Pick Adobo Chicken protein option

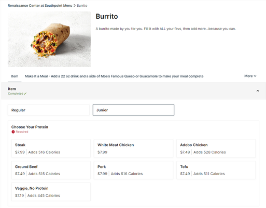point(216,148)
